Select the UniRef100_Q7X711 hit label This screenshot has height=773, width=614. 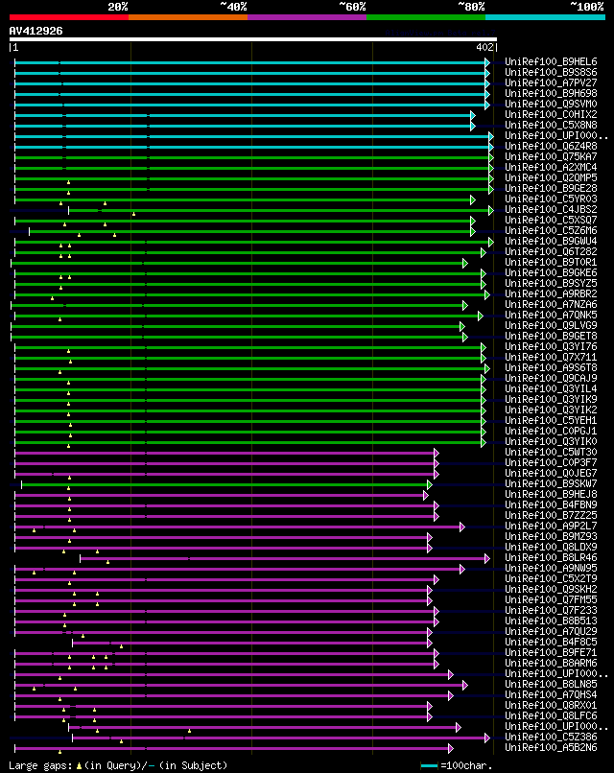click(551, 358)
